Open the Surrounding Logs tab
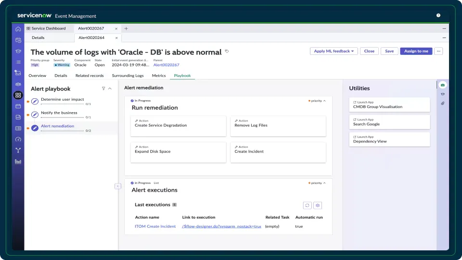This screenshot has height=260, width=462. click(128, 76)
